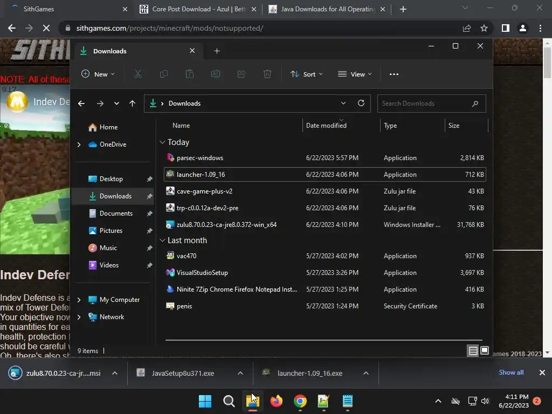Screen dimensions: 552x414
Task: Click Chrome URL address bar
Action: (x=260, y=28)
